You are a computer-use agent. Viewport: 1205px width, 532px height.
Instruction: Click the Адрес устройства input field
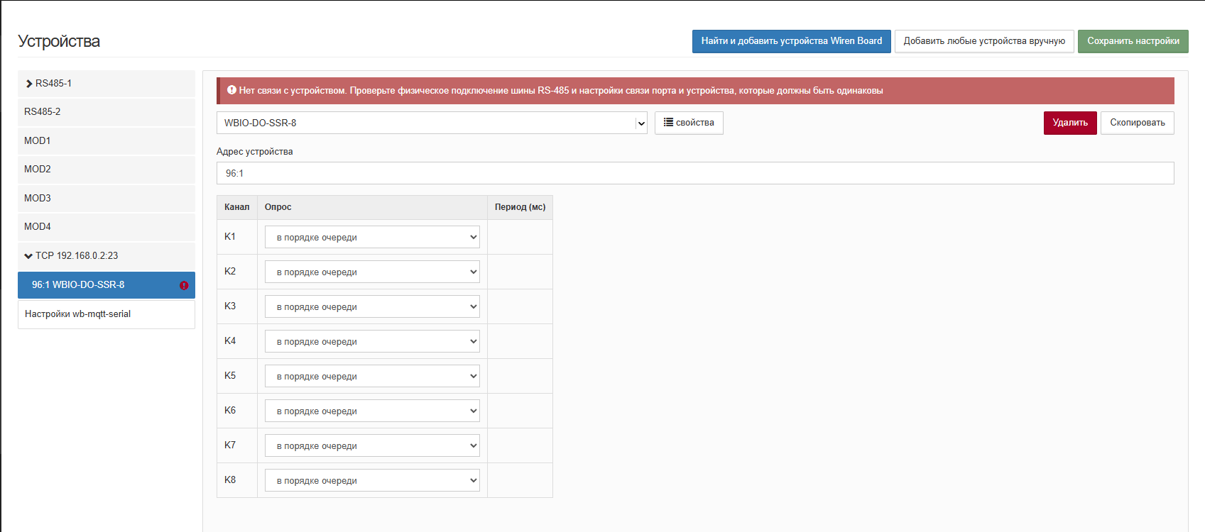pos(694,173)
